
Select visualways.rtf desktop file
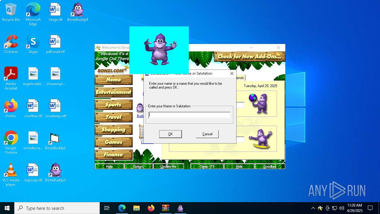pos(55,109)
